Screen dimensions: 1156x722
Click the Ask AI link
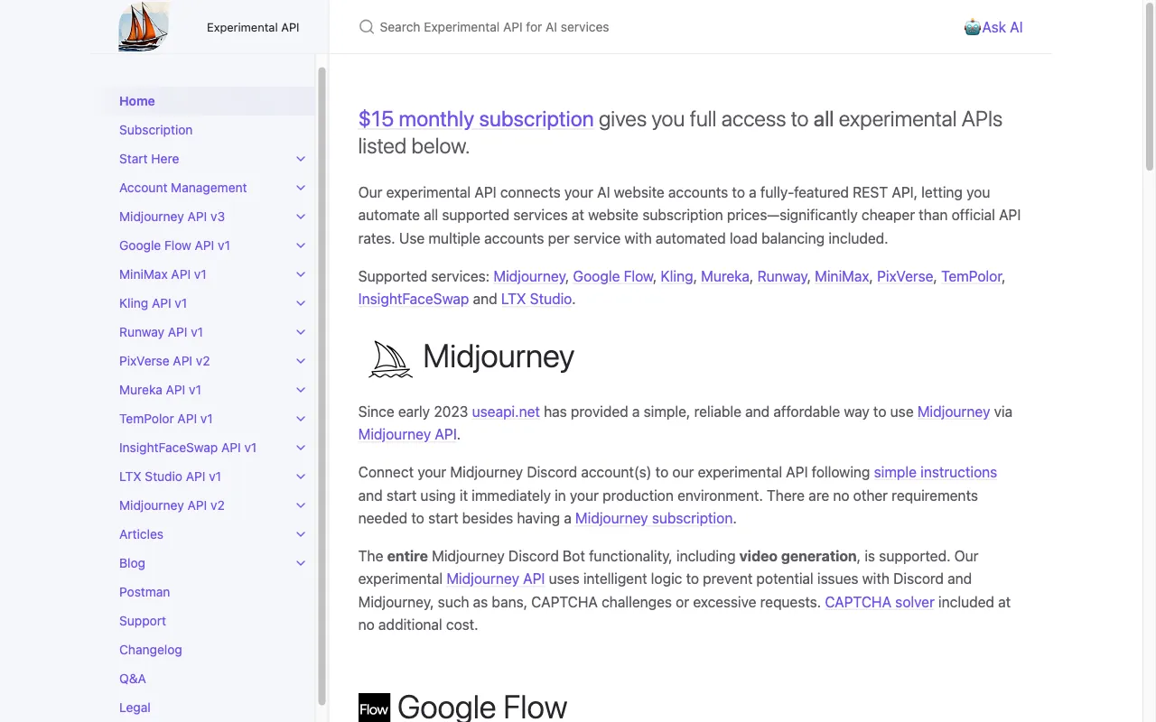click(x=993, y=27)
